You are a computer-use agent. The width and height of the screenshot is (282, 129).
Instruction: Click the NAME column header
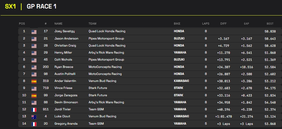pyautogui.click(x=58, y=24)
